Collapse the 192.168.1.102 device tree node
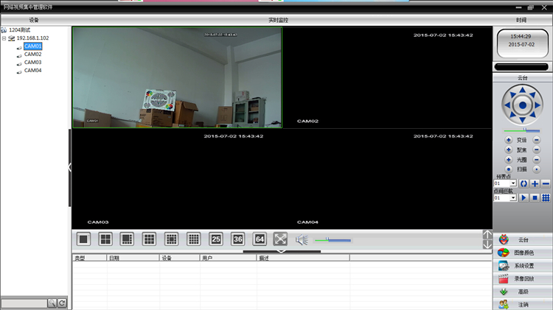Image resolution: width=553 pixels, height=310 pixels. [x=4, y=38]
